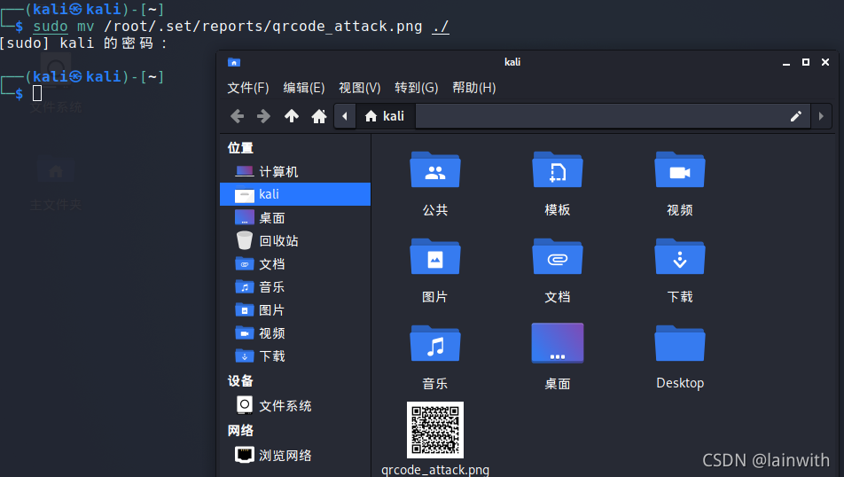Open 文档 in the sidebar
The height and width of the screenshot is (477, 844).
295,264
